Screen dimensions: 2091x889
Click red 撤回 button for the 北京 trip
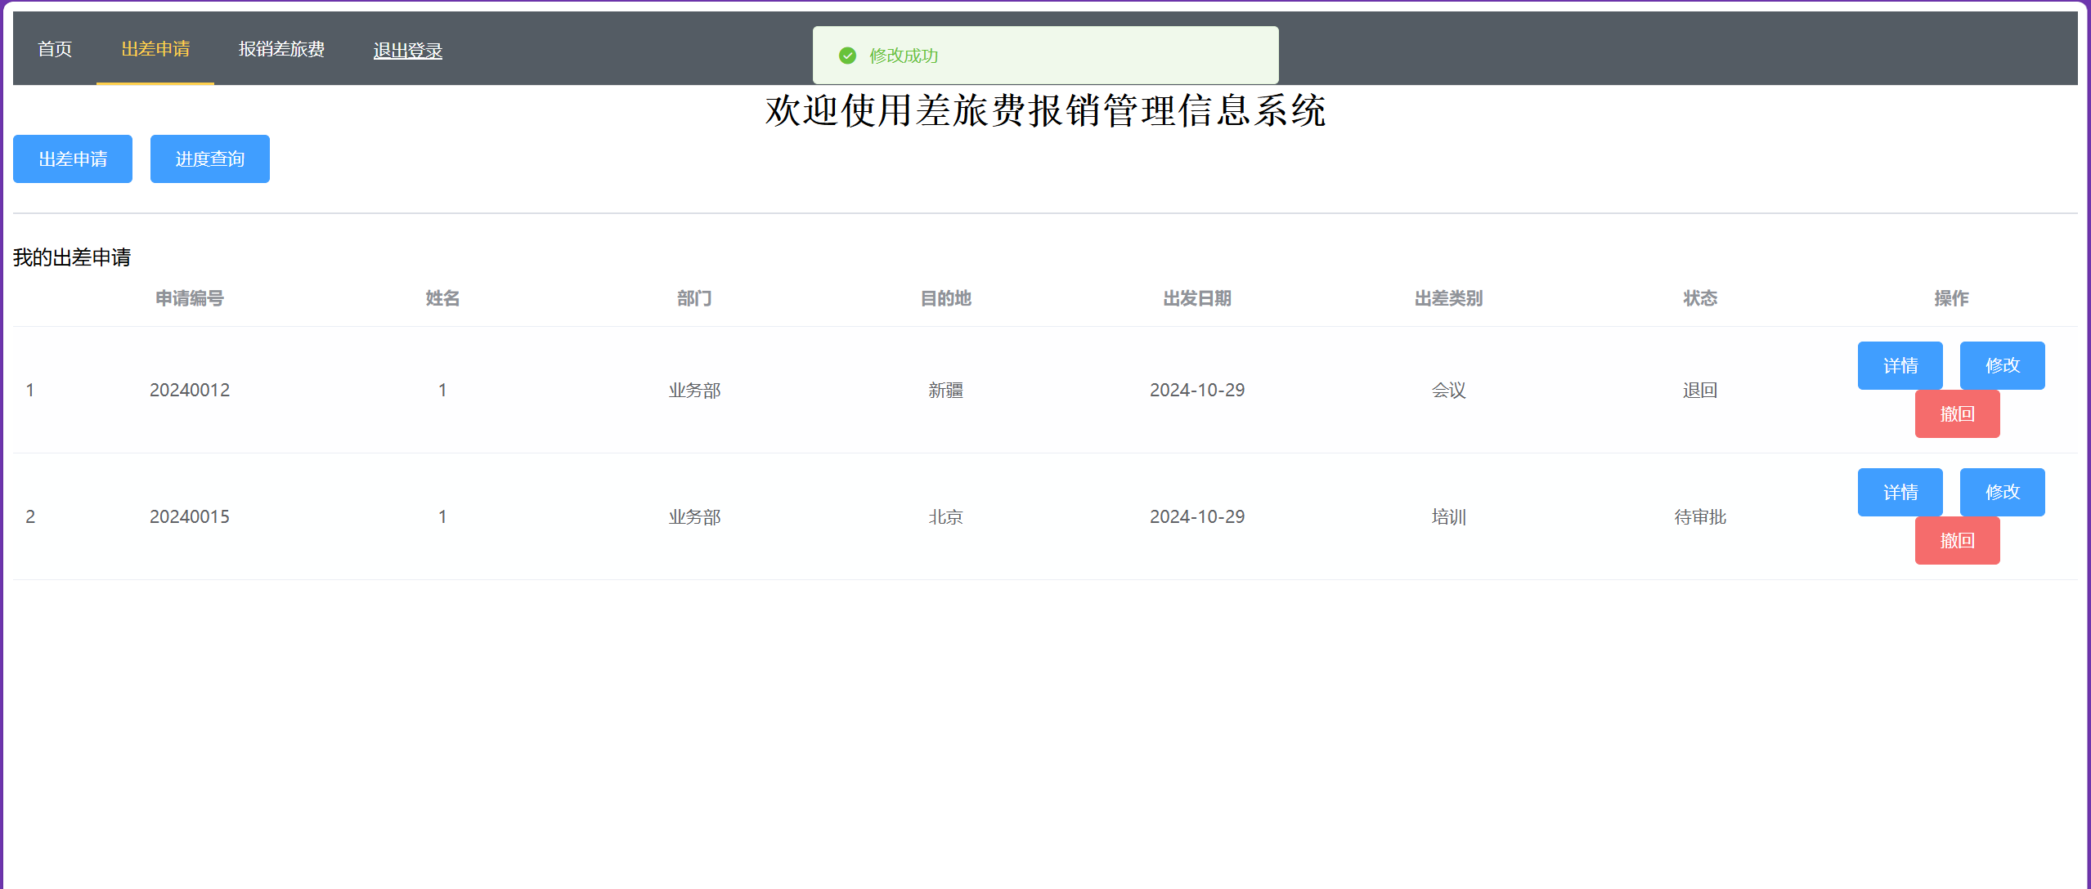[x=1957, y=540]
